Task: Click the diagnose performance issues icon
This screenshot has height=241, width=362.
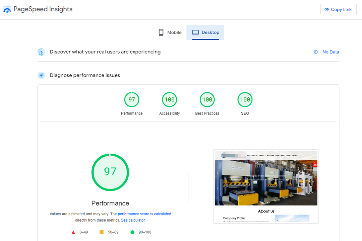Action: 41,75
